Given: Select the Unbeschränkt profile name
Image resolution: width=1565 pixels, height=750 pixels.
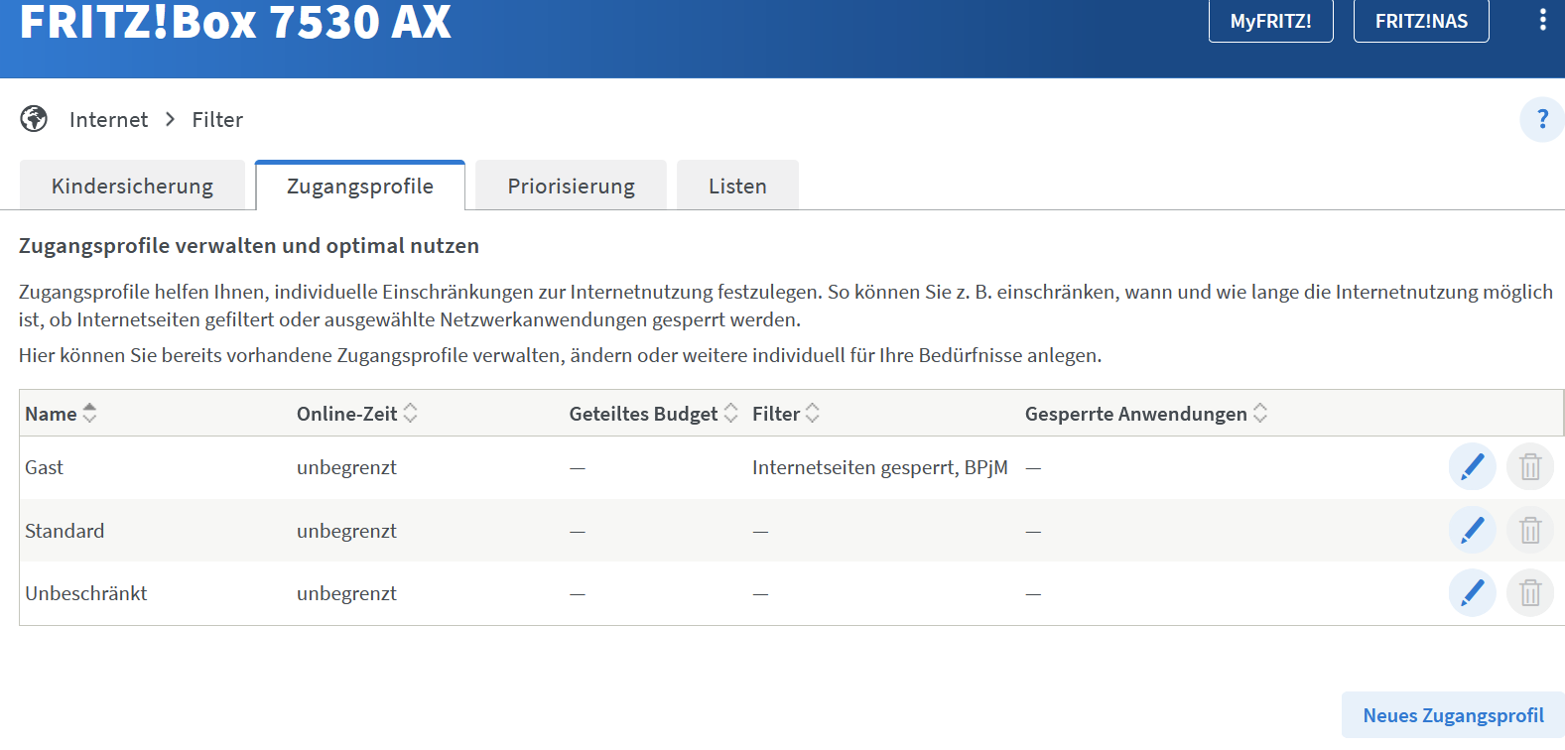Looking at the screenshot, I should coord(86,593).
